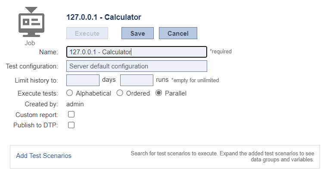Viewport: 323px width, 173px height.
Task: Click the days history limit field
Action: point(83,80)
